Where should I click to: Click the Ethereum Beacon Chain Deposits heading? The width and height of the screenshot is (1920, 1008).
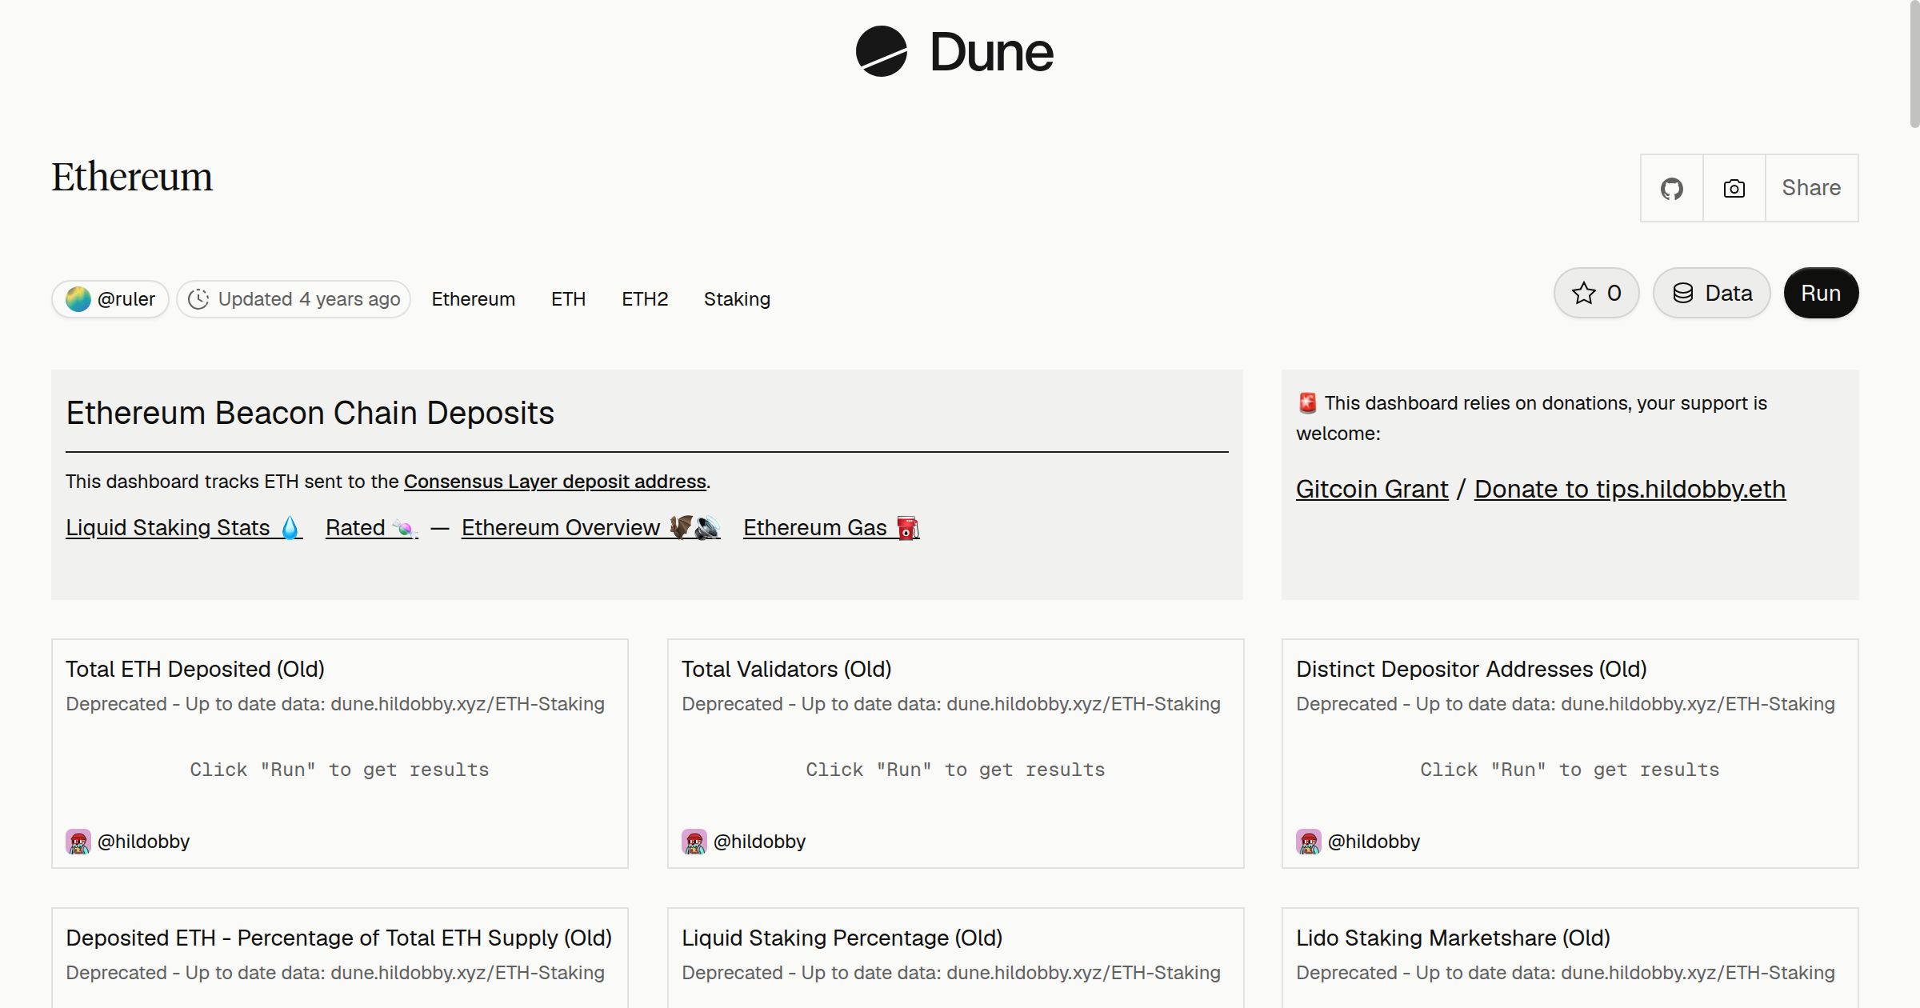click(x=310, y=414)
